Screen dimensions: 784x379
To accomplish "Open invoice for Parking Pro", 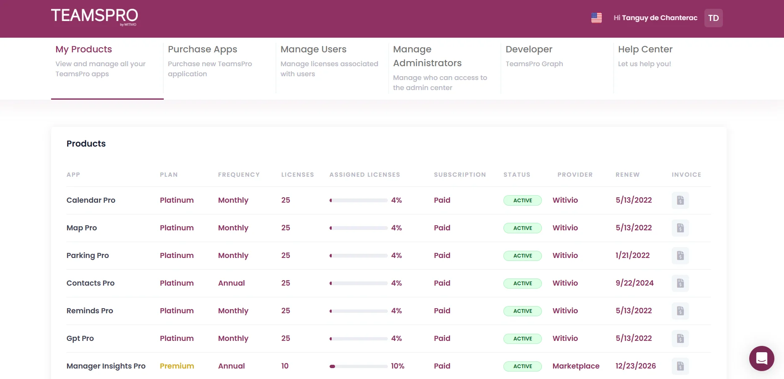I will click(x=680, y=255).
